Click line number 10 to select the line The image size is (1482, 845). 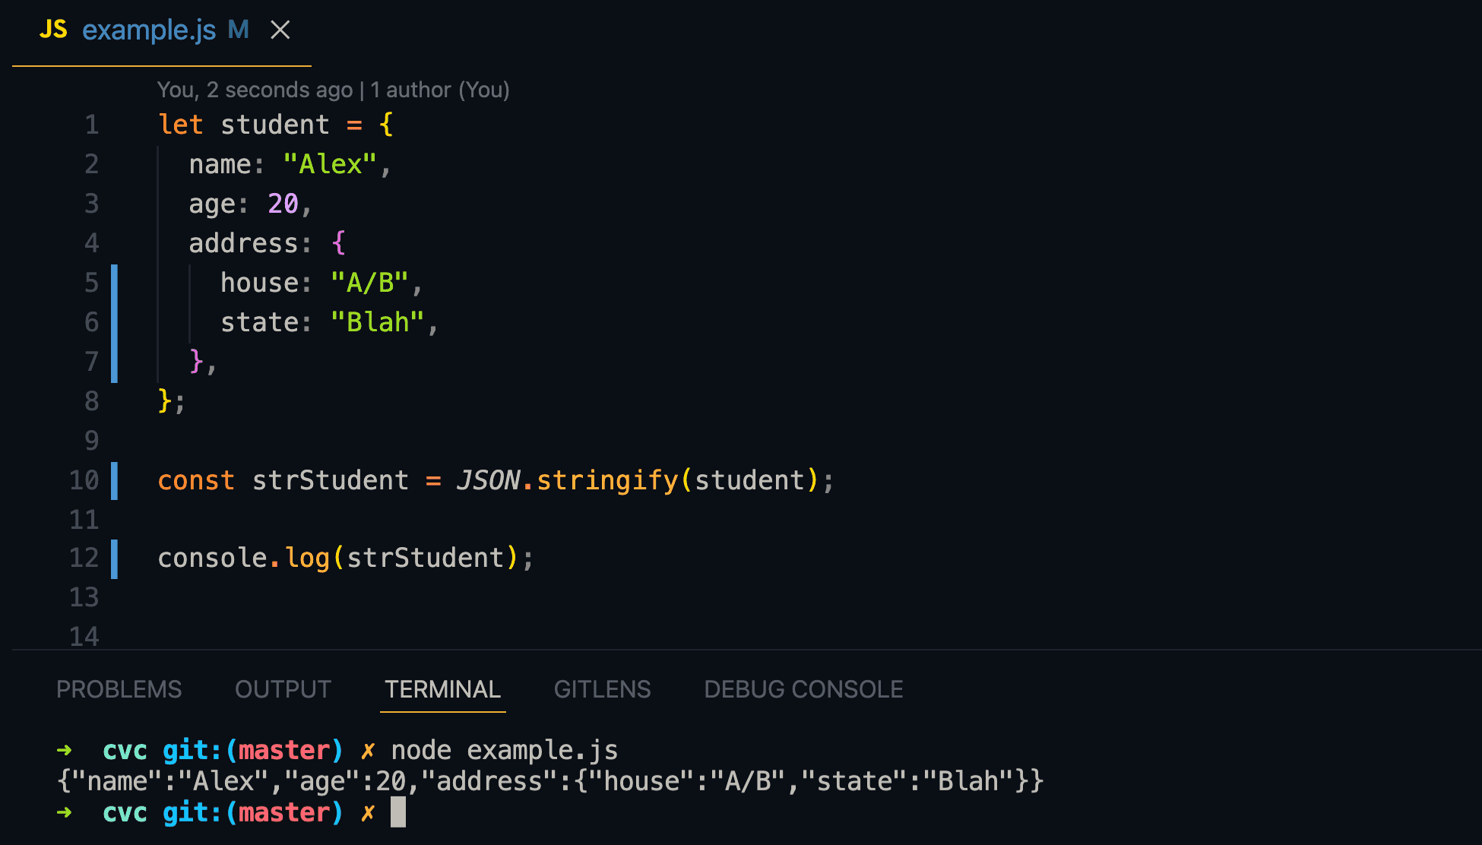(x=84, y=480)
